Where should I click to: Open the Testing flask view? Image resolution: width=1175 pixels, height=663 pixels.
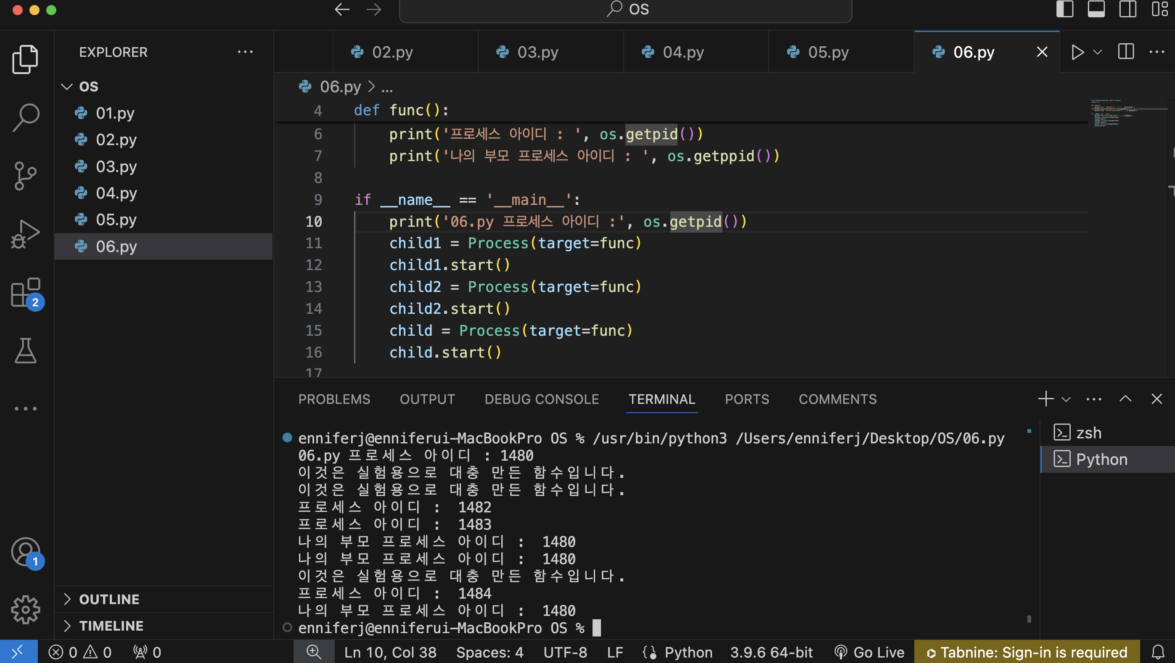25,350
